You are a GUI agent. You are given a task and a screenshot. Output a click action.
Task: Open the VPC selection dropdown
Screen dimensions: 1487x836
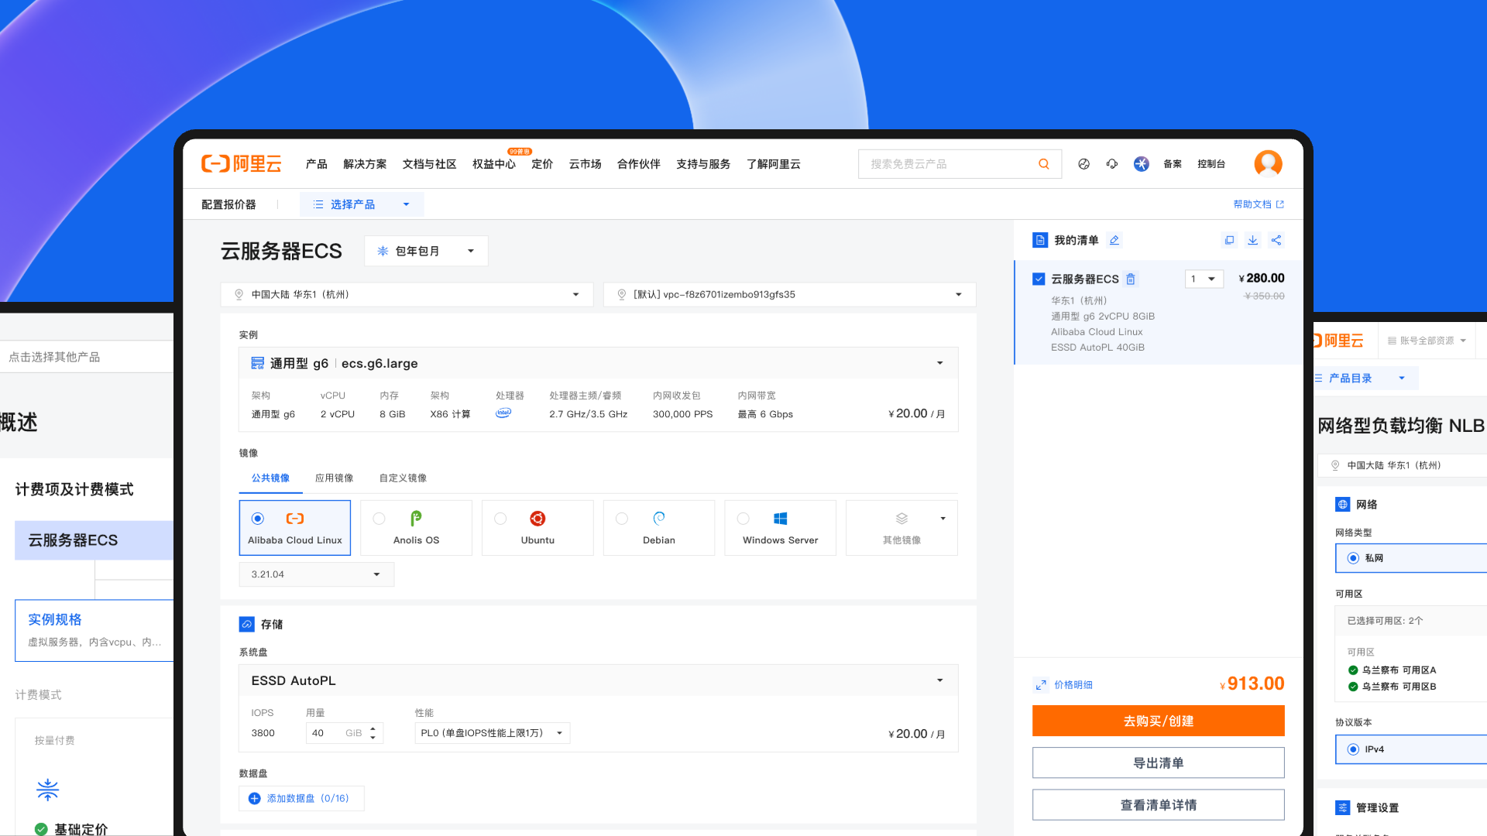coord(789,294)
